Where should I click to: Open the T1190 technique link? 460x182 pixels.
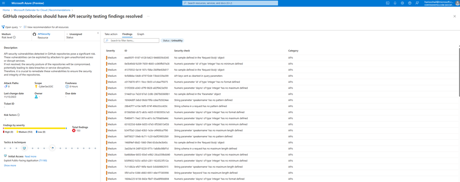tap(43, 161)
